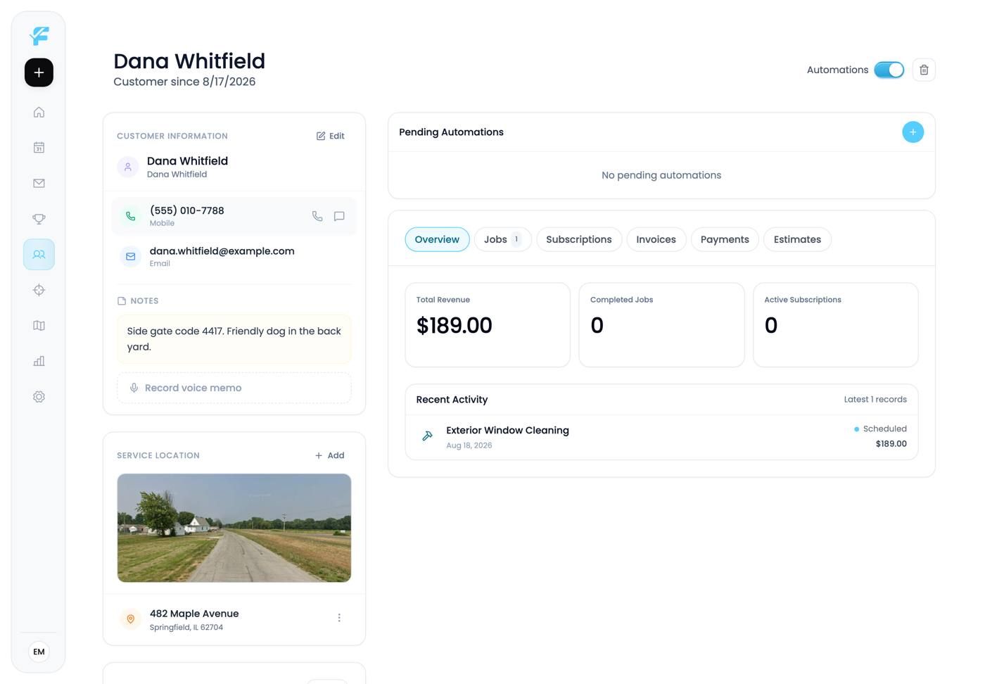Switch to the Overview tab
Screen dimensions: 985x684
point(437,239)
